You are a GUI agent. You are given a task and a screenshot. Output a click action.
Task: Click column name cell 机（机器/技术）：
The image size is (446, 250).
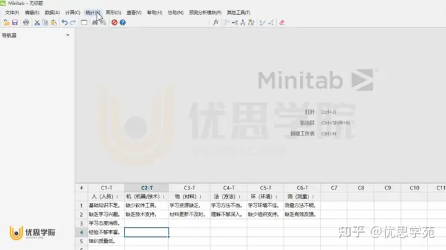point(147,197)
